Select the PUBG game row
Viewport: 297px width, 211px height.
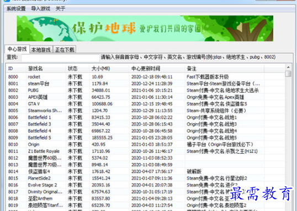(146, 91)
